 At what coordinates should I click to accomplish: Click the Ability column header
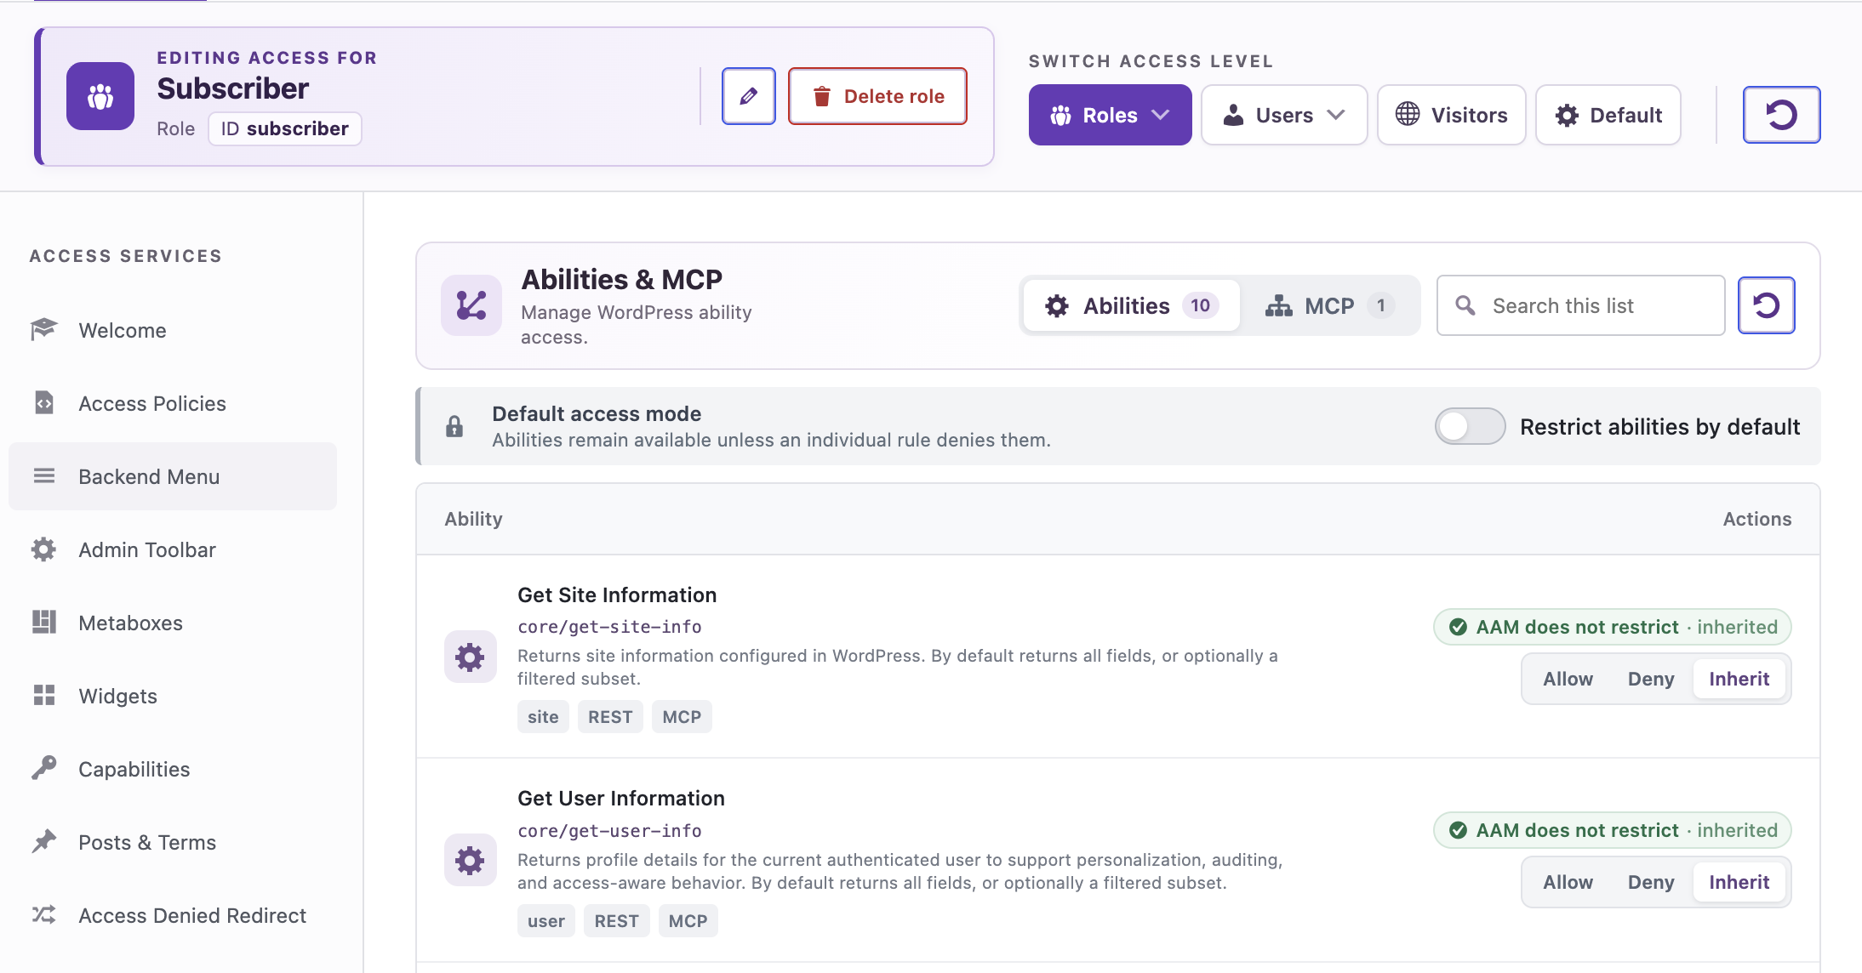[x=473, y=519]
